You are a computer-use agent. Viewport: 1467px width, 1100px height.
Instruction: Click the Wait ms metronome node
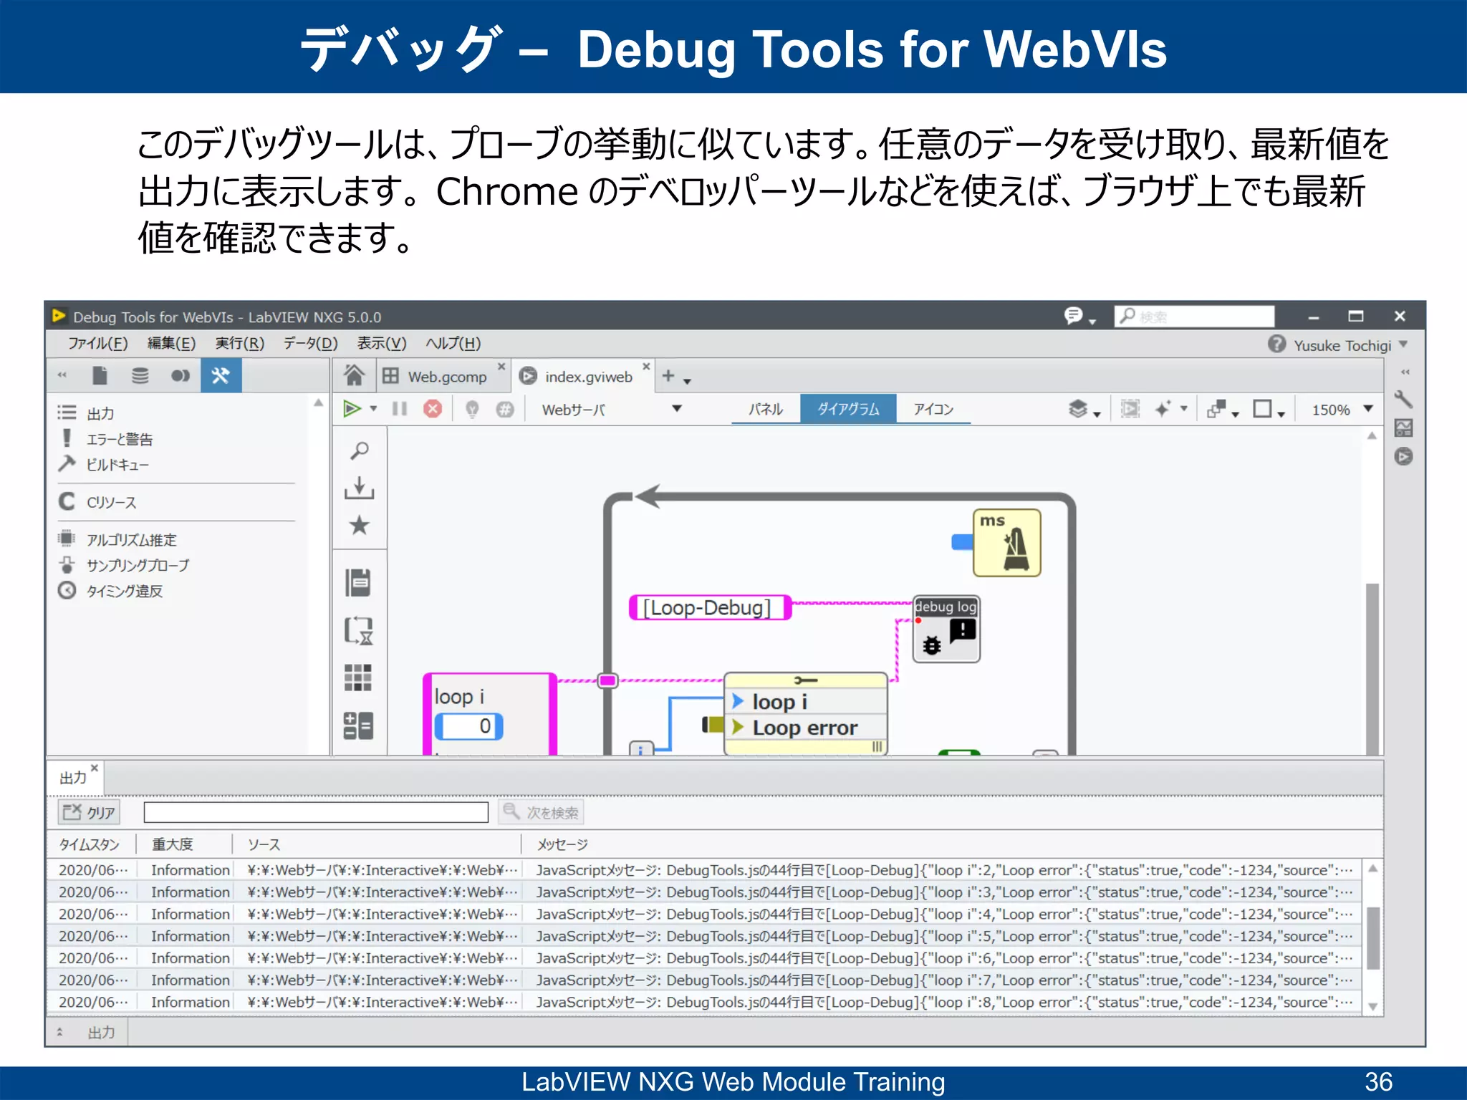pyautogui.click(x=1006, y=543)
